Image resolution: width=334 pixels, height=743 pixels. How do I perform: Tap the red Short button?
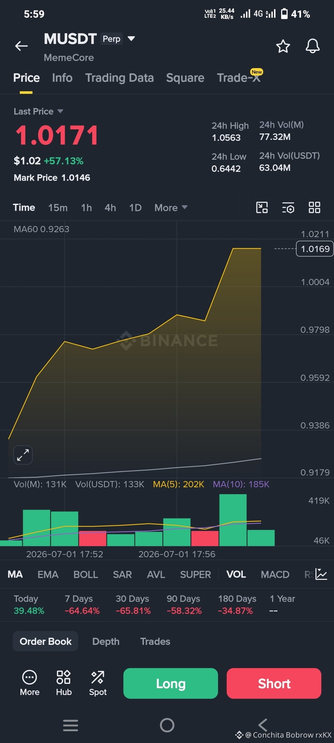(274, 683)
